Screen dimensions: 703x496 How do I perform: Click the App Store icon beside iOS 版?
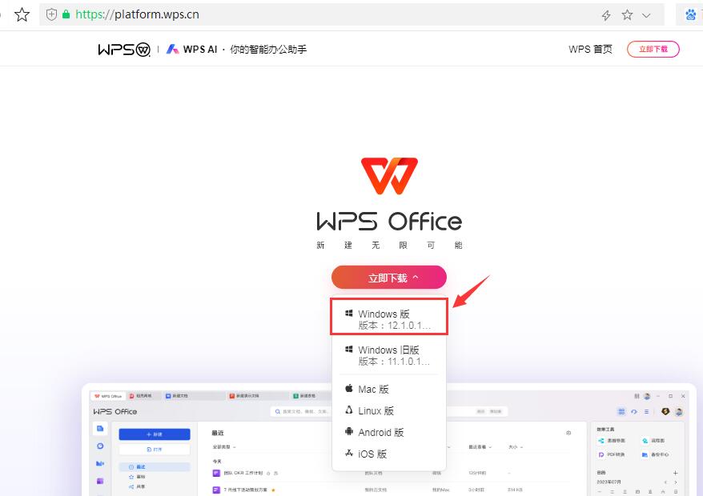(x=349, y=453)
